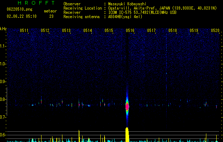
Task: Click the 0512 time marker
Action: pyautogui.click(x=45, y=31)
